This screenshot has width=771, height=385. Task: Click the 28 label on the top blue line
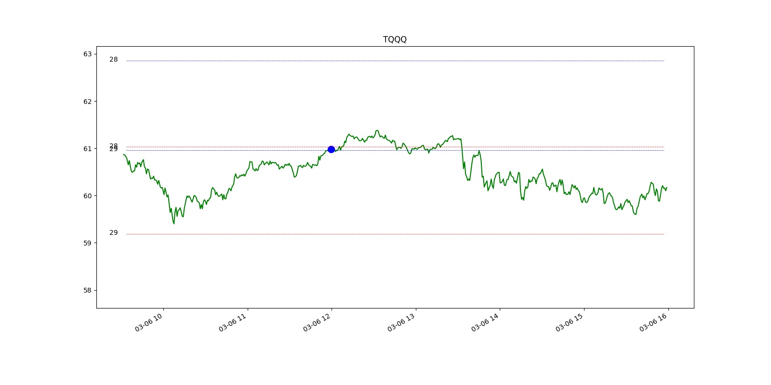click(113, 60)
